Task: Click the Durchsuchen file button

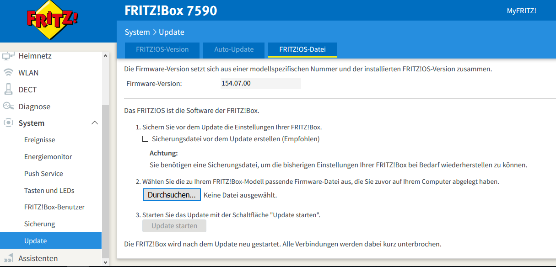Action: pyautogui.click(x=172, y=195)
